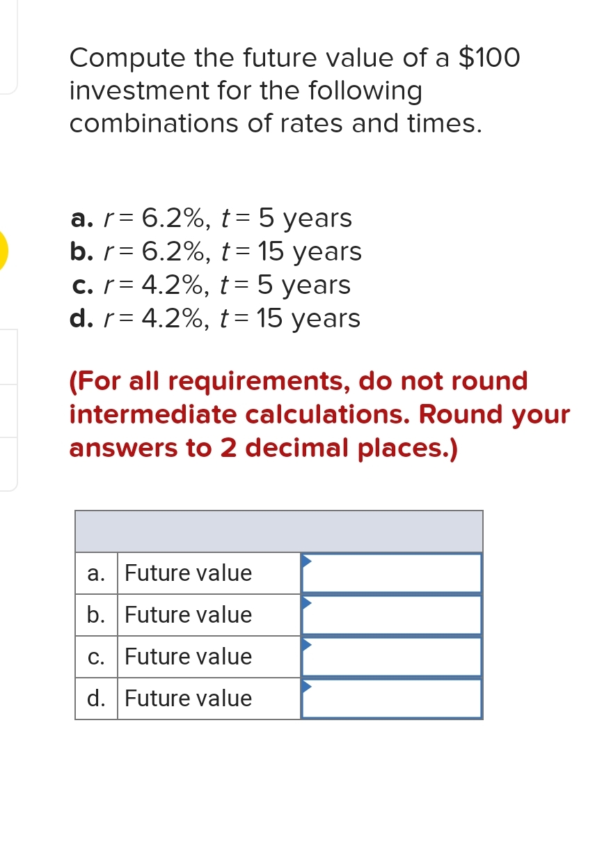Select the answer input field for row b
The image size is (595, 856).
tap(391, 614)
